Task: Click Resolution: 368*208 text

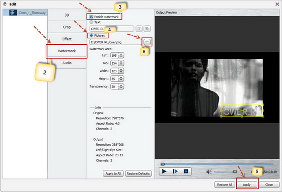Action: (110, 144)
